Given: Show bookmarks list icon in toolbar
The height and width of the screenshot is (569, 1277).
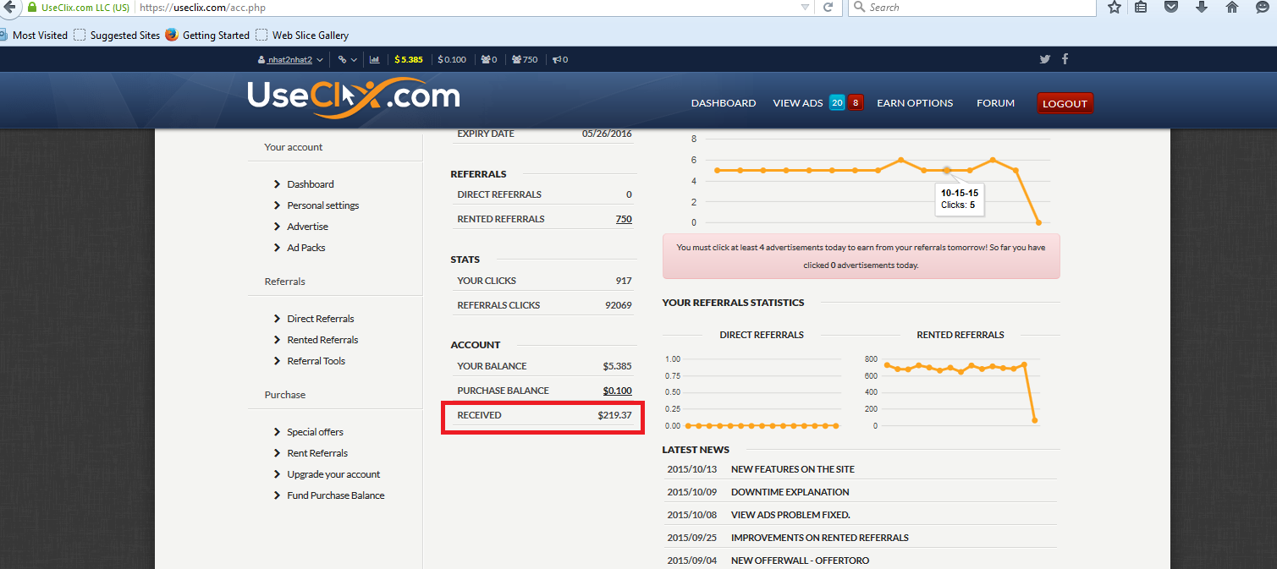Looking at the screenshot, I should (1141, 7).
